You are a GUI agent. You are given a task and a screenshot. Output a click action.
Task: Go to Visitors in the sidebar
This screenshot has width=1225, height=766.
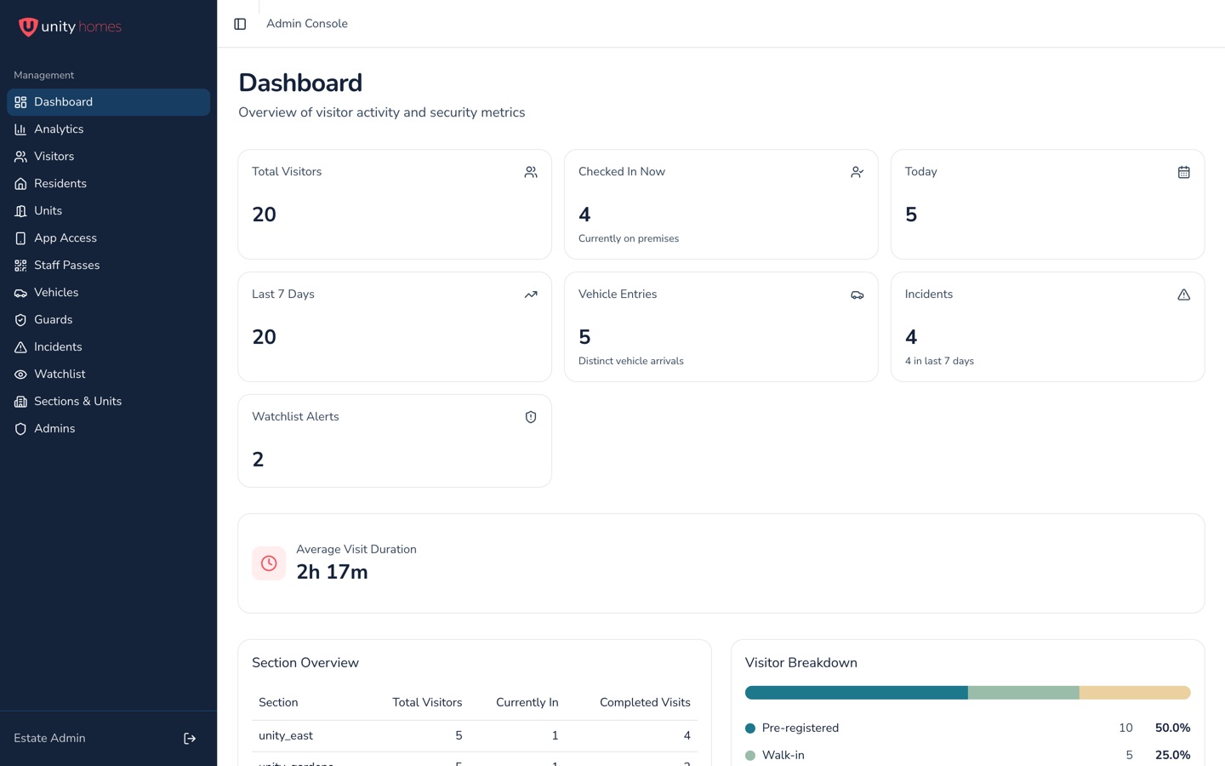point(109,157)
